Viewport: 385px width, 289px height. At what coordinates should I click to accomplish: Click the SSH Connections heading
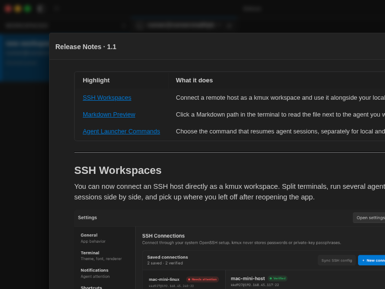pos(163,236)
